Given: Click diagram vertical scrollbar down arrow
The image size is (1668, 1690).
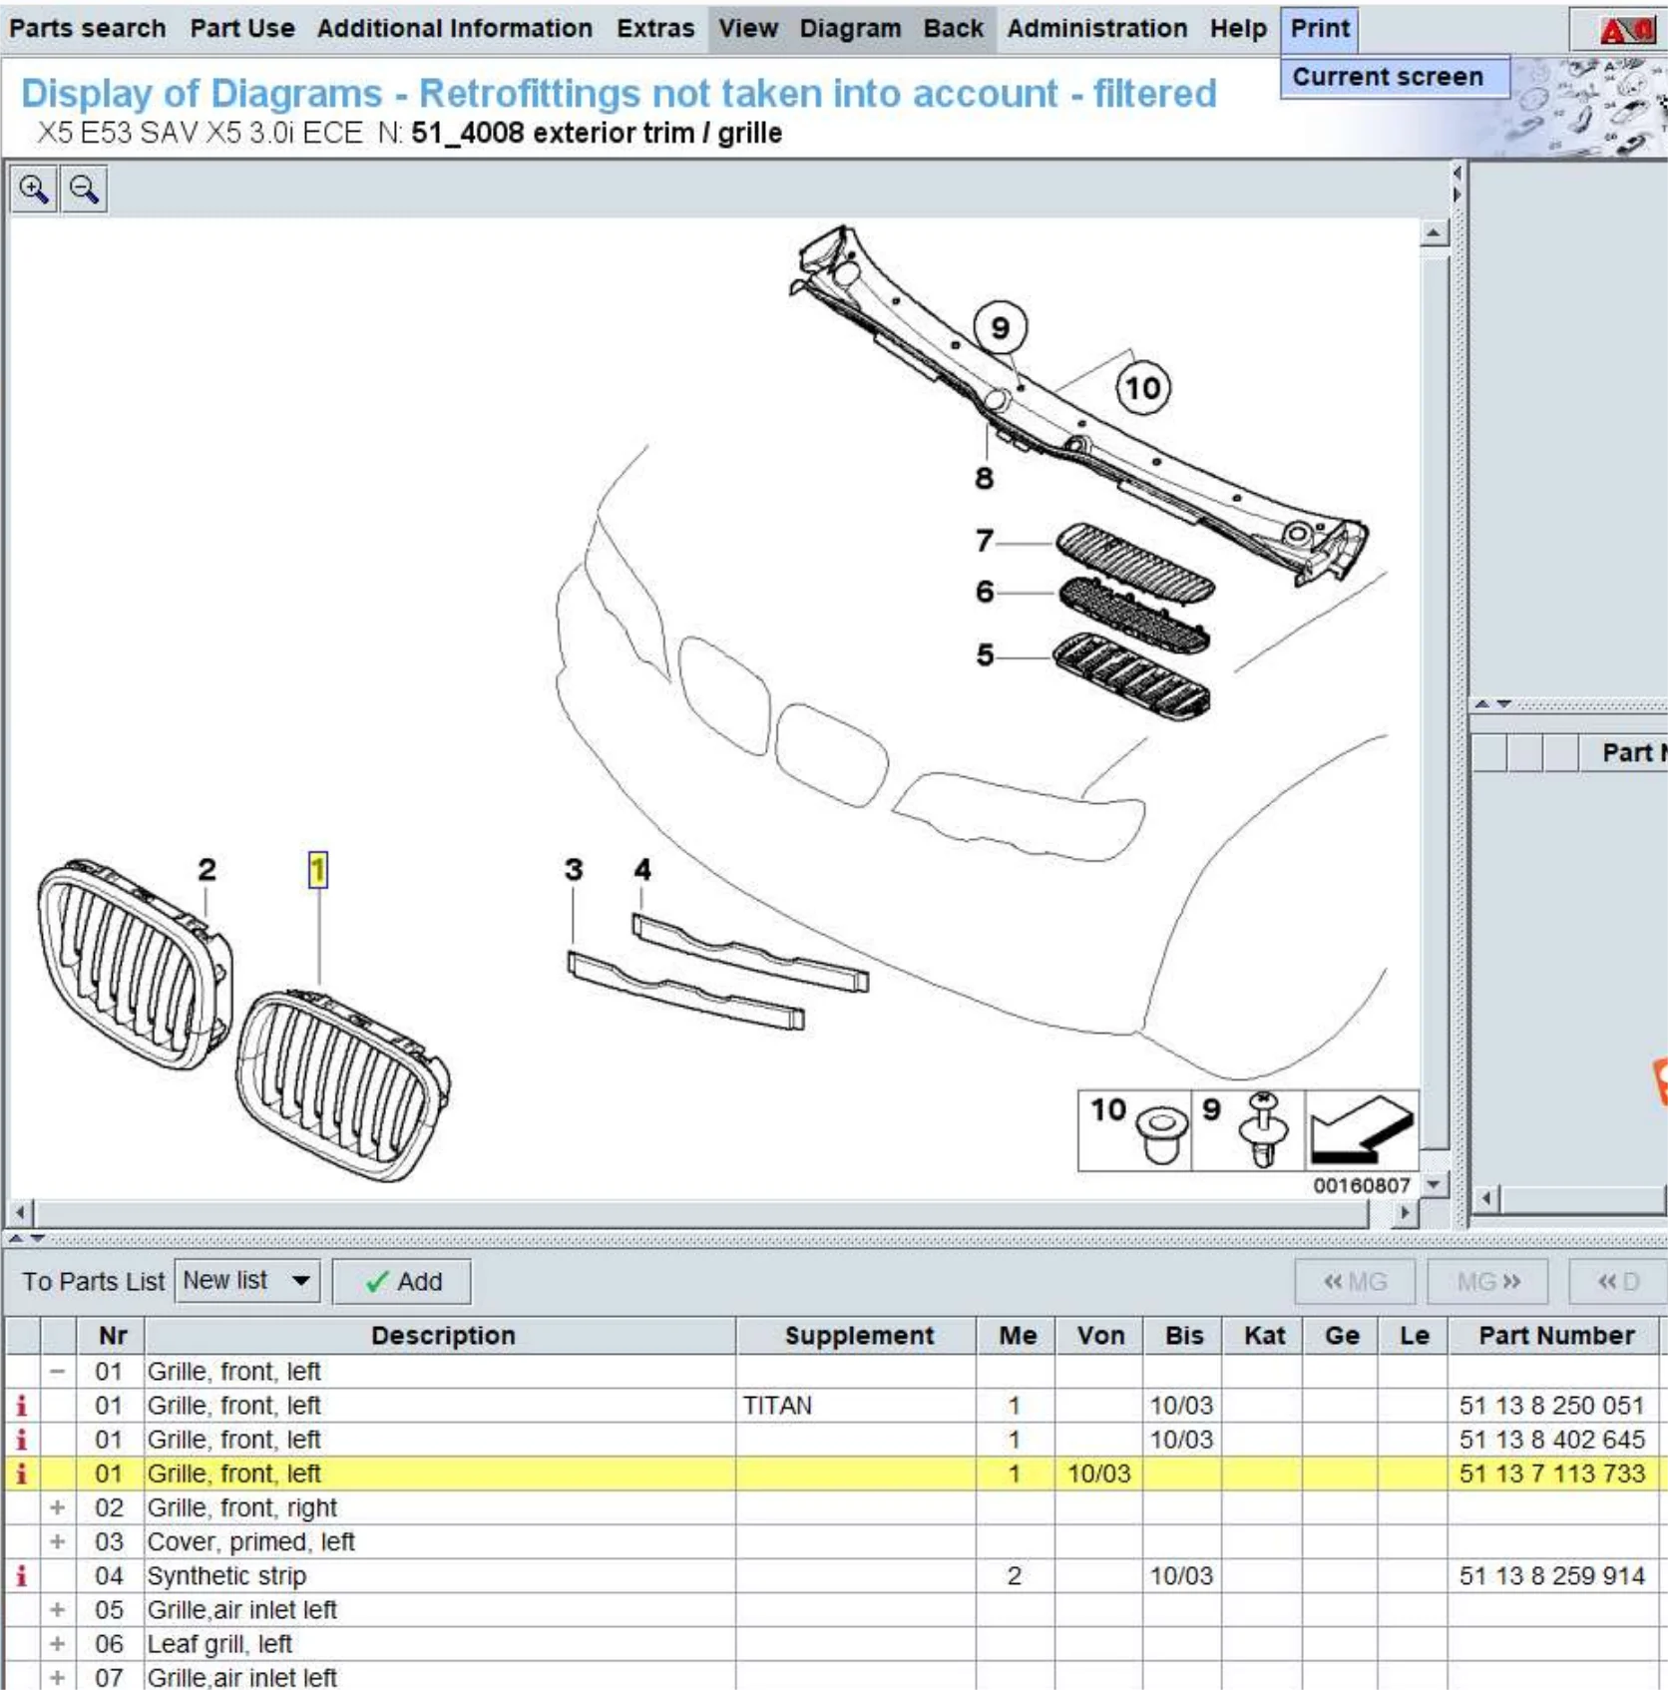Looking at the screenshot, I should [1434, 1184].
